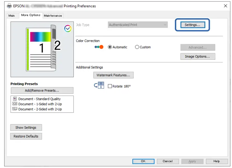The image size is (232, 168).
Task: Click the Standard Quality preset icon
Action: [x=15, y=99]
